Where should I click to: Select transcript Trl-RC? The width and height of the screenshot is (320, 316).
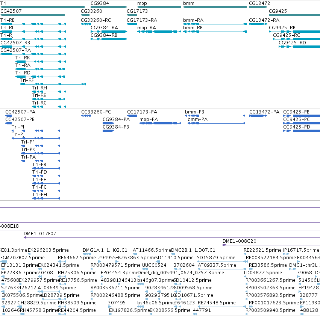coord(49,107)
